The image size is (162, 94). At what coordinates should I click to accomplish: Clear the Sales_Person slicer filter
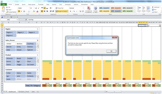[x=38, y=40]
